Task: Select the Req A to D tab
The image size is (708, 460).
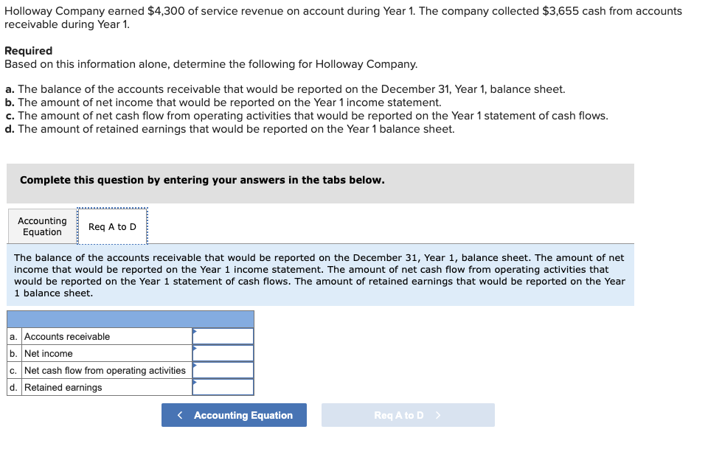Action: (112, 226)
